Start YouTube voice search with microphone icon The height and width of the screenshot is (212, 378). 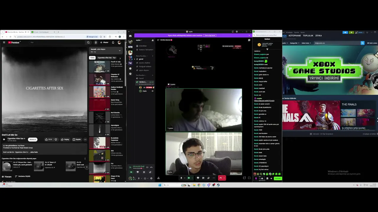[x=95, y=42]
